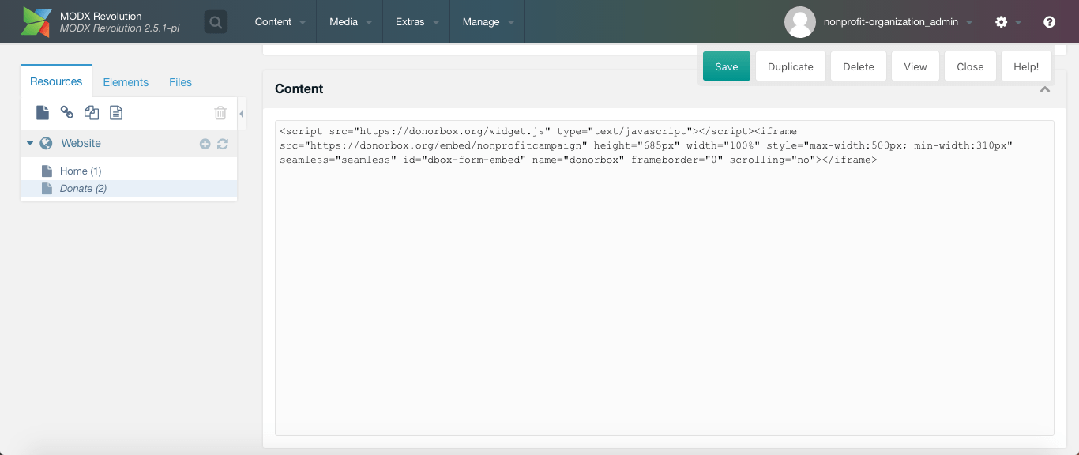Collapse the Content panel

[1045, 90]
